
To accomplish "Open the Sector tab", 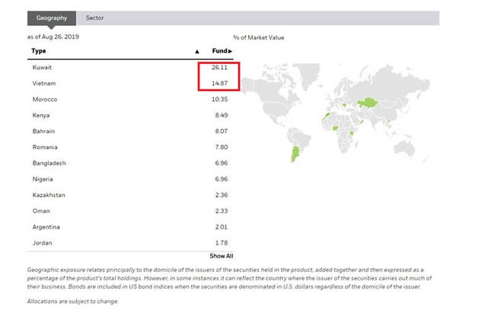I will tap(94, 17).
